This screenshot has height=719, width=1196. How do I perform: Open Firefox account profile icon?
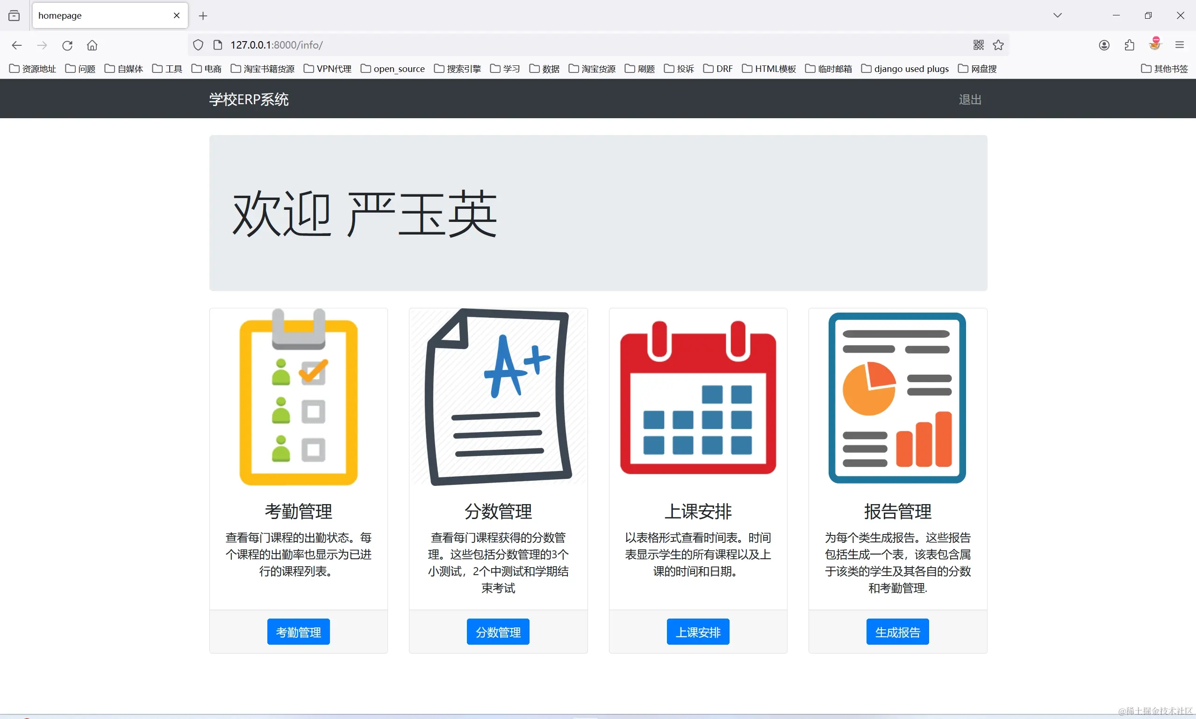(1104, 45)
